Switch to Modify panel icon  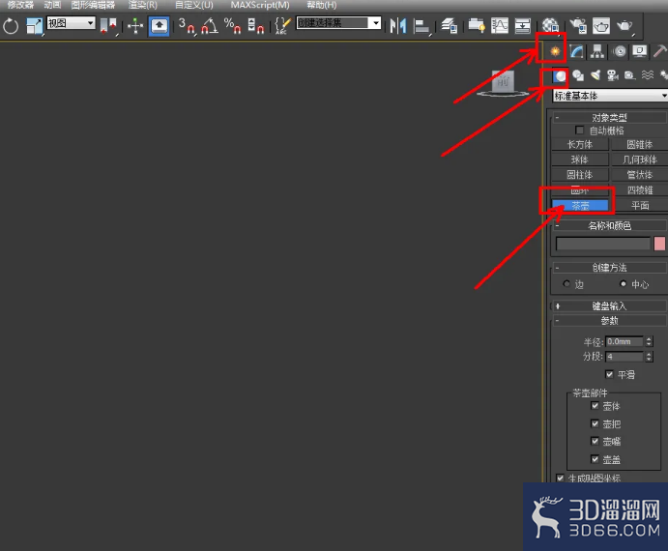(x=576, y=51)
